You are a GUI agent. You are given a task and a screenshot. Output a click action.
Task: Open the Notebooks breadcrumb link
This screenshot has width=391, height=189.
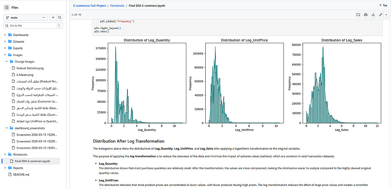point(117,5)
